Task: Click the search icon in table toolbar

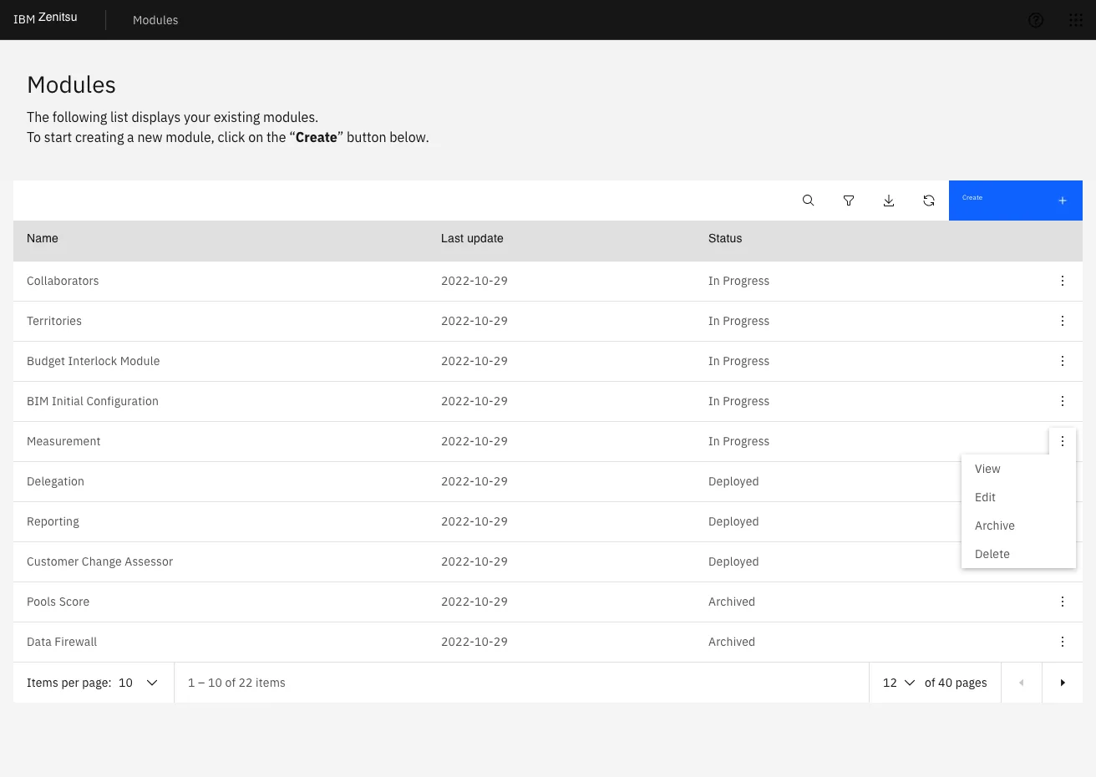Action: pyautogui.click(x=808, y=201)
